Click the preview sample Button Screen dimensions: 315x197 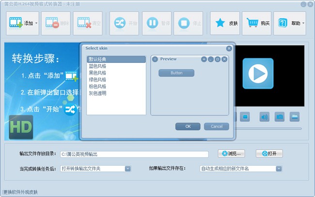pos(176,73)
